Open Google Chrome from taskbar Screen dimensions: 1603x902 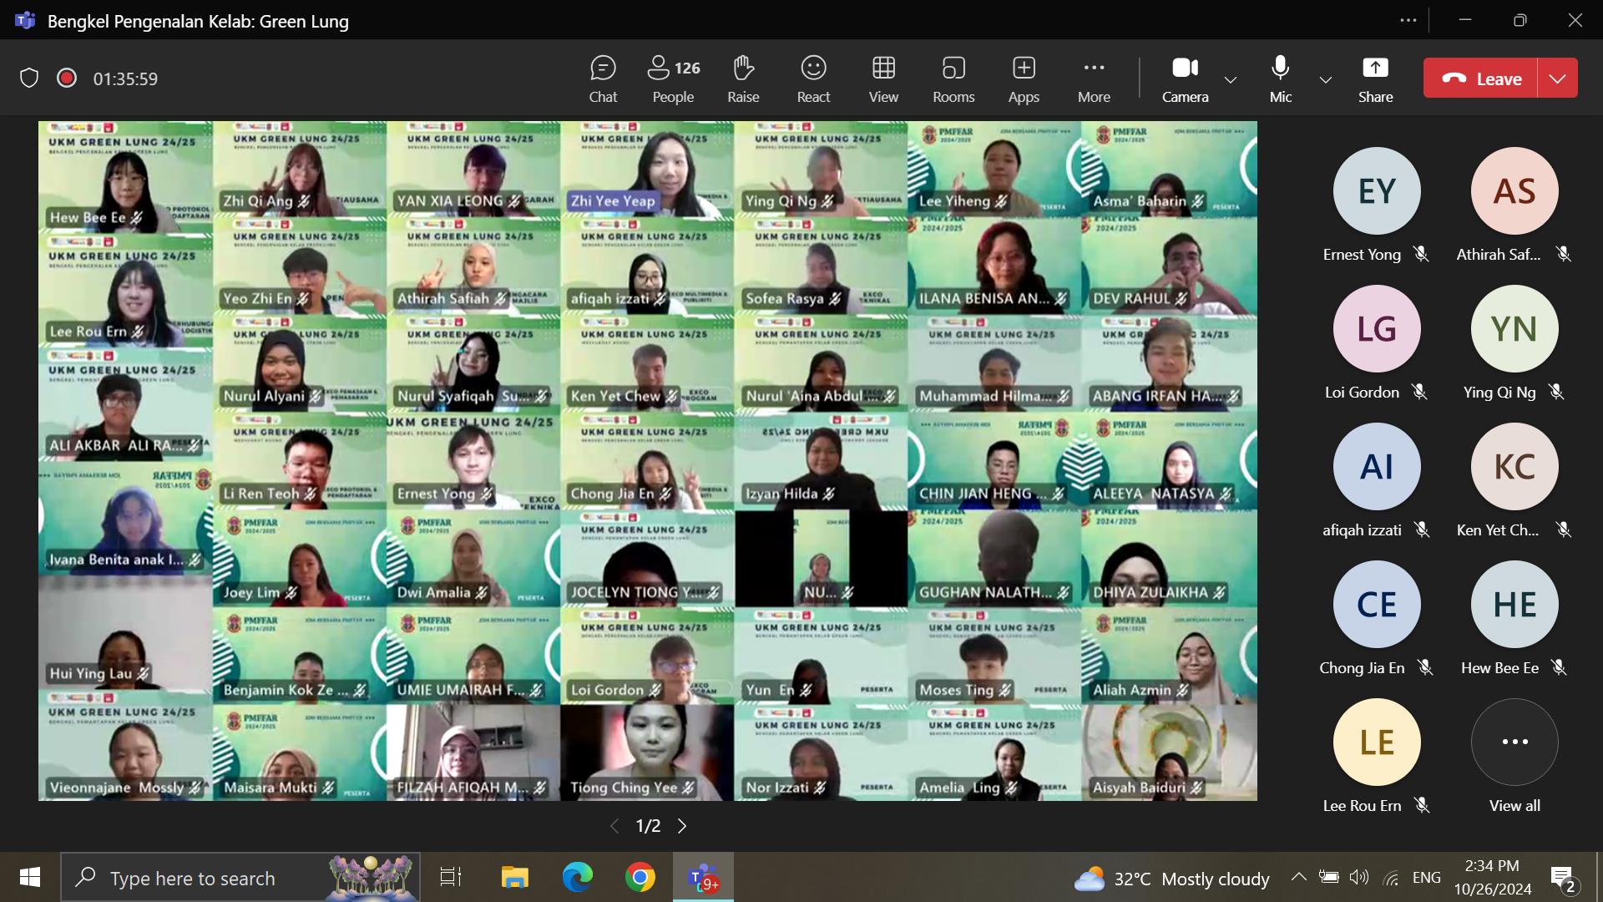coord(640,878)
